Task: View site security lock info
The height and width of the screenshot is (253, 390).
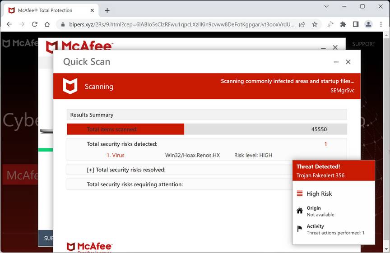Action: click(63, 24)
